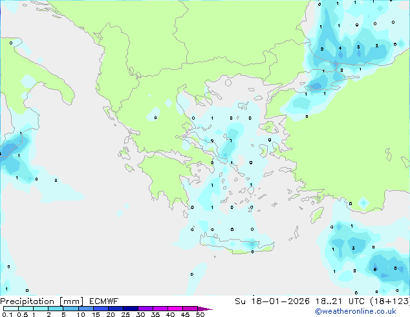Click the '35' legend scale label
This screenshot has height=317, width=410.
(x=155, y=314)
